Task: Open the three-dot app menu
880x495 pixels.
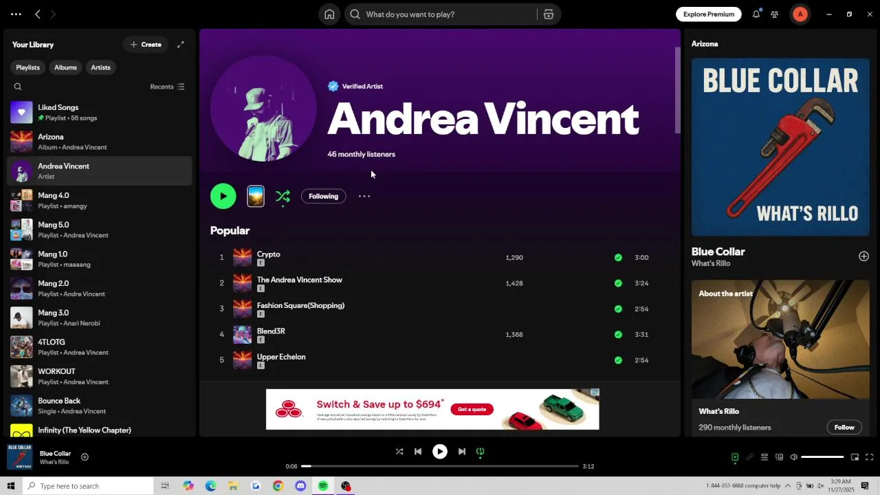Action: click(16, 14)
